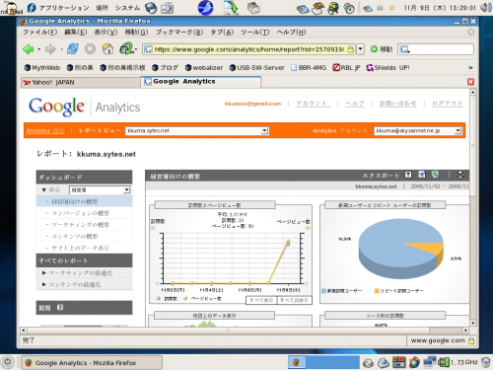Open the ファイル menu
493x370 pixels.
[39, 32]
